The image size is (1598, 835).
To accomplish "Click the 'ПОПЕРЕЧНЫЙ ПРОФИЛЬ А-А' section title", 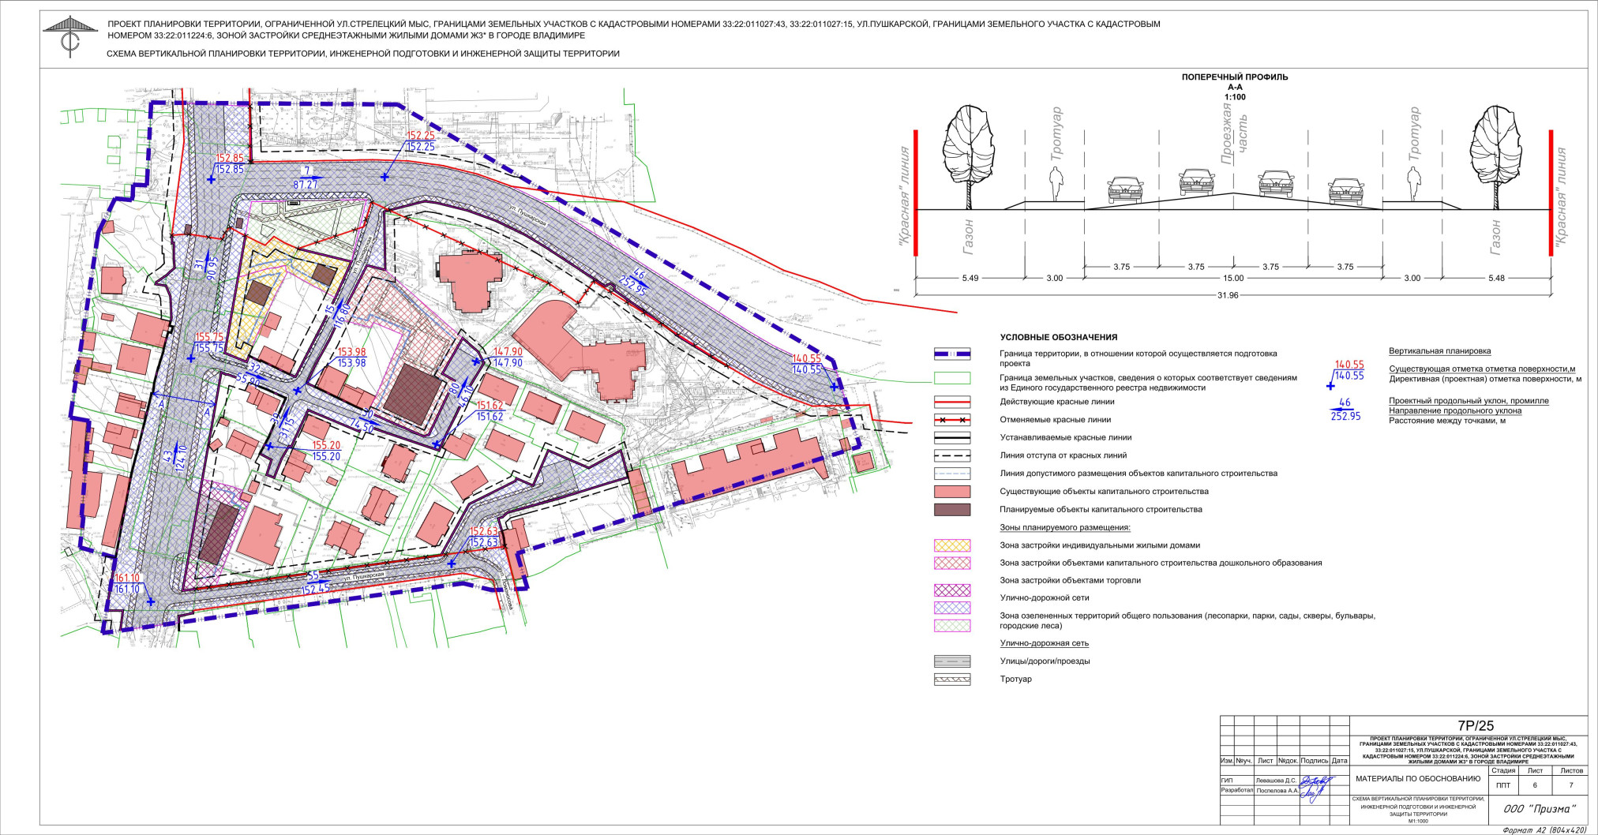I will click(x=1233, y=77).
